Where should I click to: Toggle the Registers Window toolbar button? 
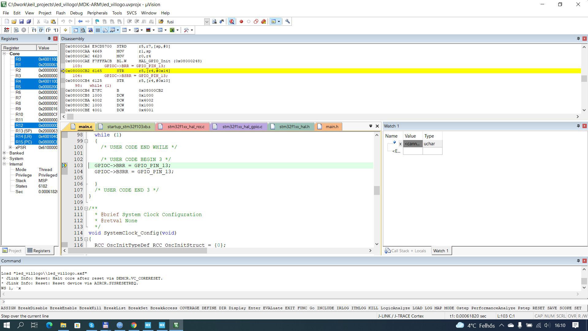(98, 30)
